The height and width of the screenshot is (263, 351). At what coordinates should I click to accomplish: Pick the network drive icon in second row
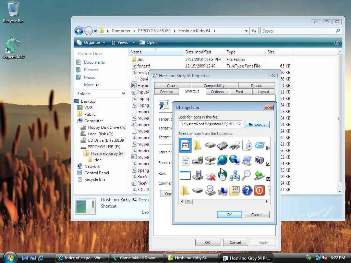[210, 160]
